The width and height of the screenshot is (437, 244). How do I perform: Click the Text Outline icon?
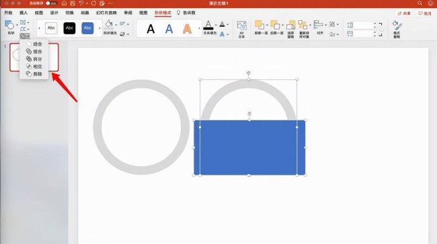pos(222,24)
